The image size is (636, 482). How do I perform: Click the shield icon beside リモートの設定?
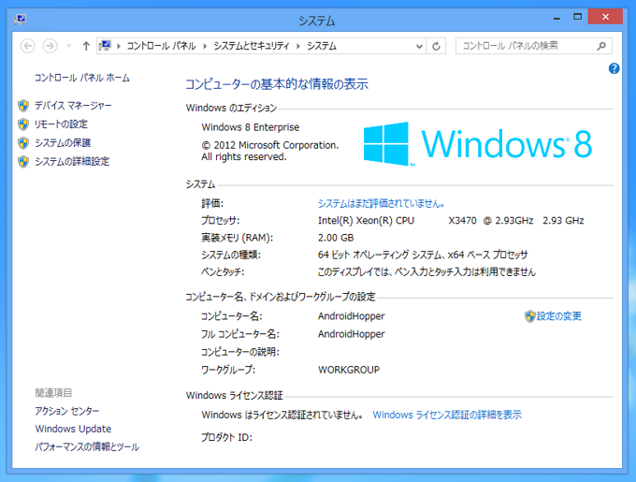[x=23, y=124]
